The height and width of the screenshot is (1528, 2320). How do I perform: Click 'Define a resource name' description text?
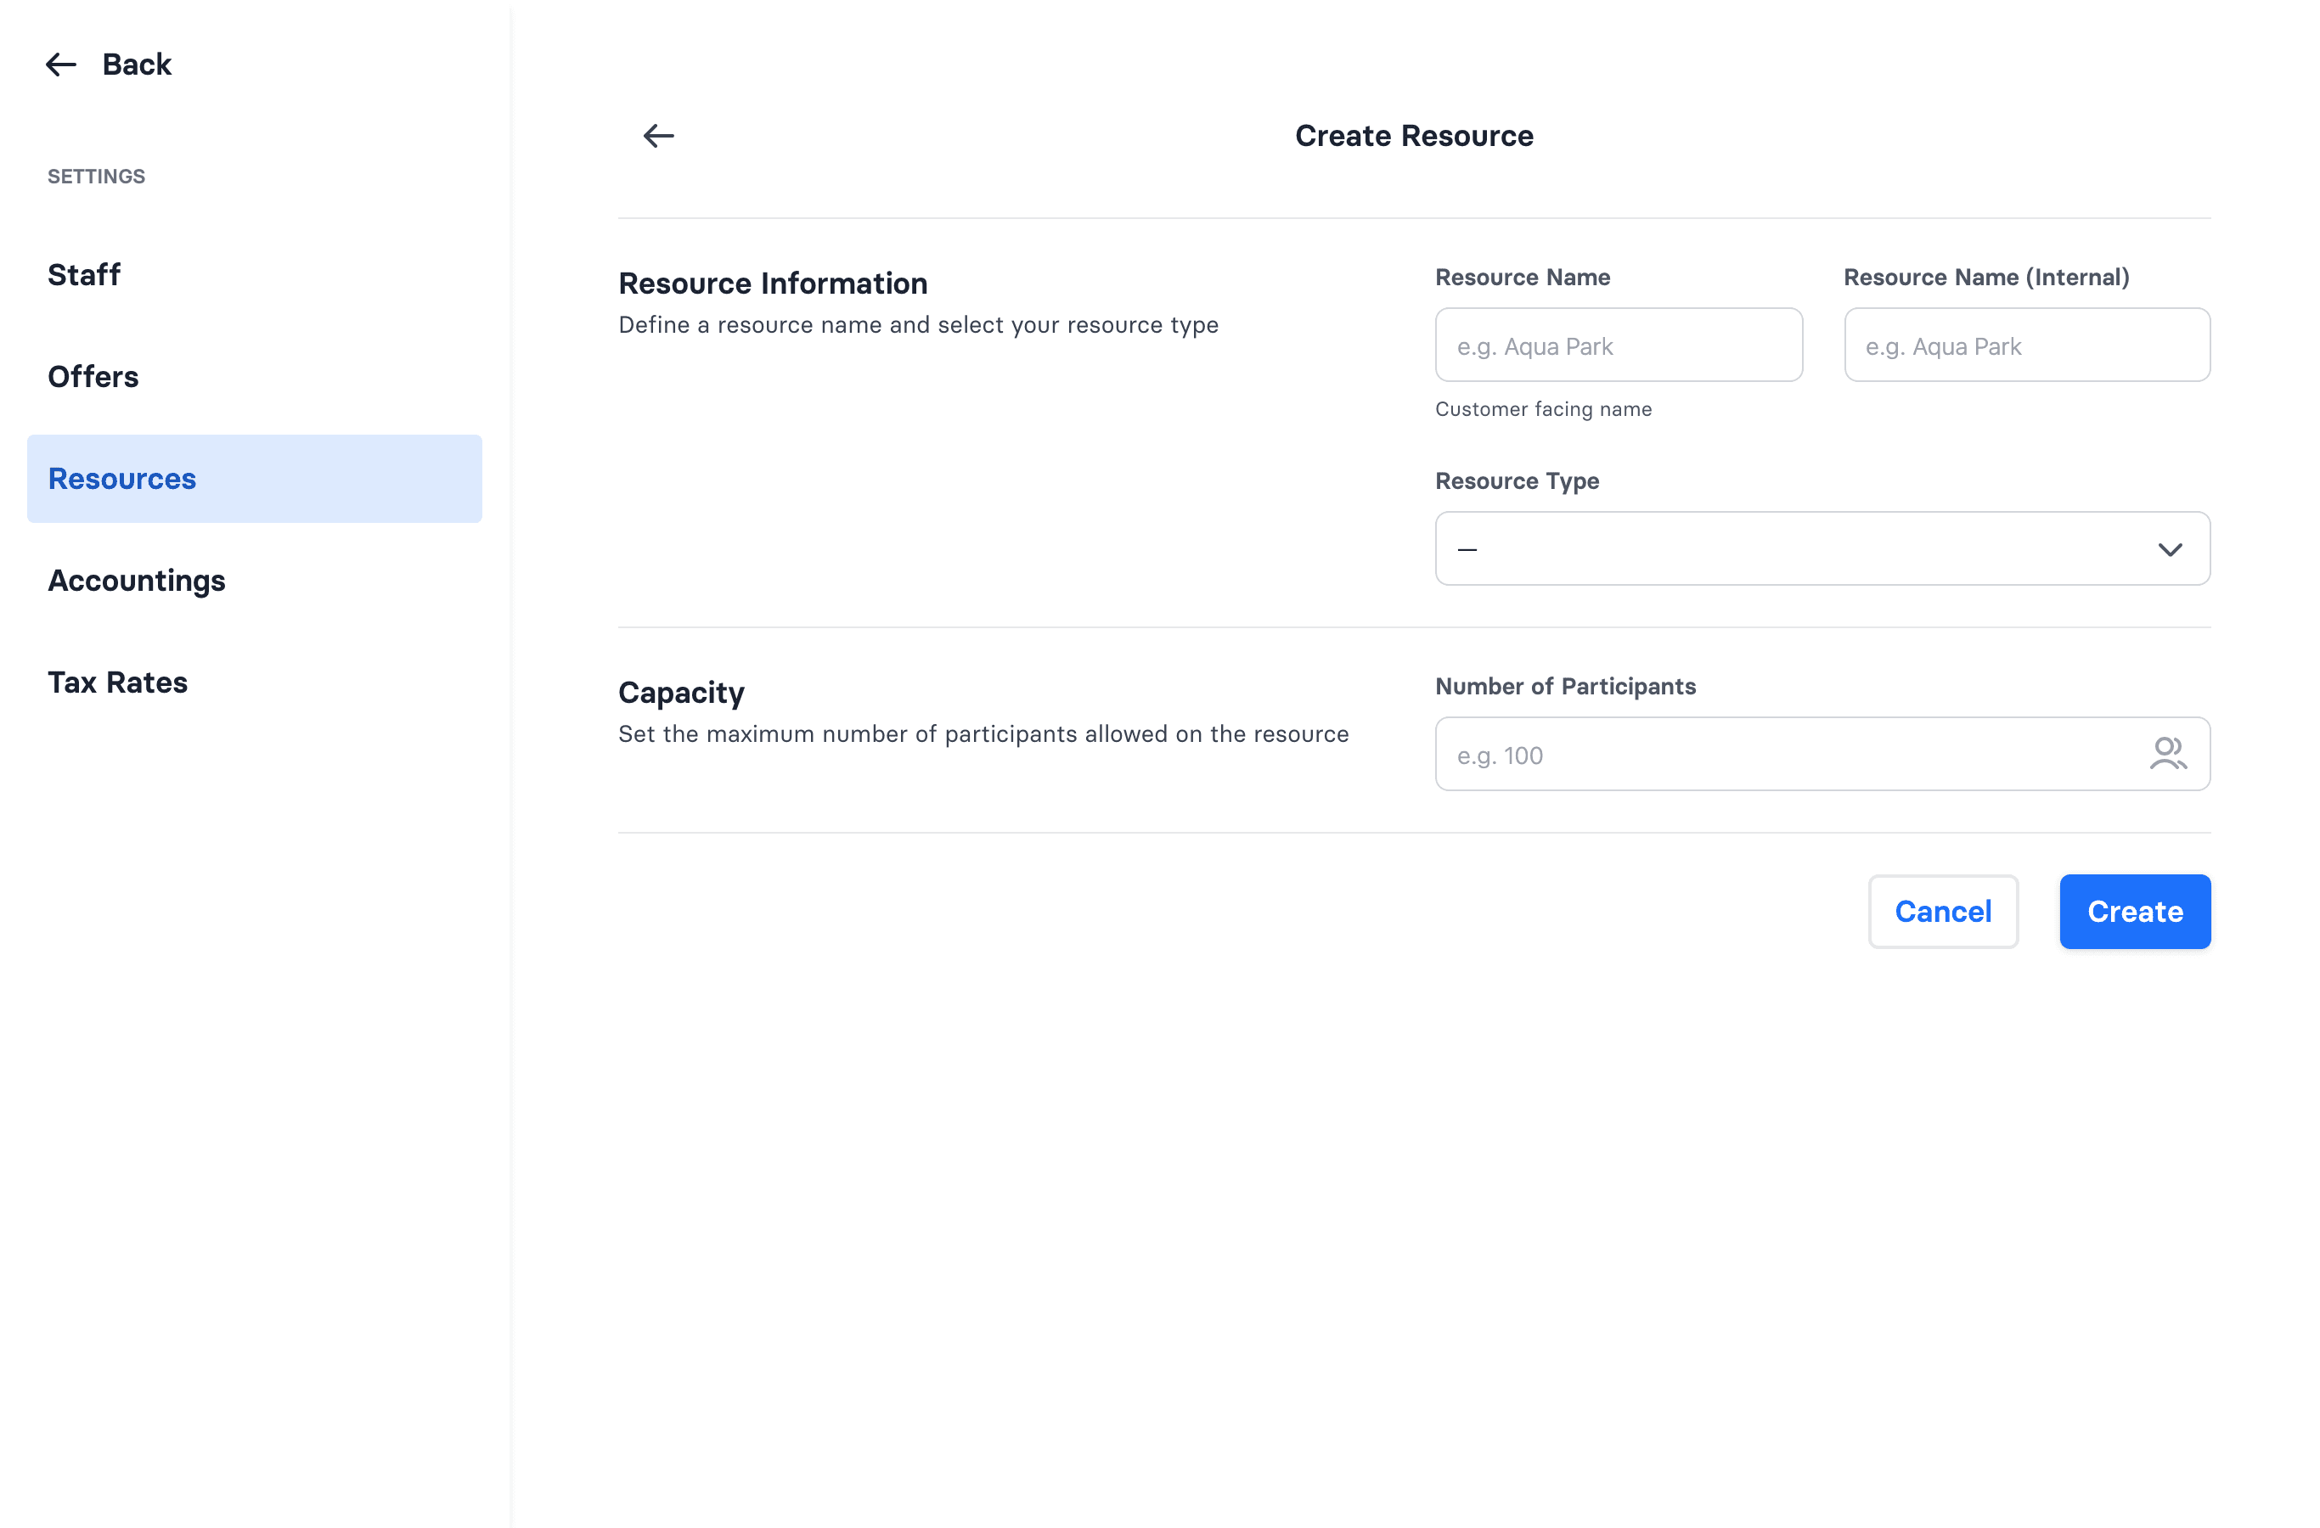pyautogui.click(x=918, y=325)
